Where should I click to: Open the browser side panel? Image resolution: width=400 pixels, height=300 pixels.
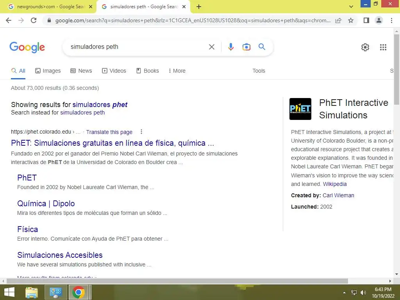366,20
